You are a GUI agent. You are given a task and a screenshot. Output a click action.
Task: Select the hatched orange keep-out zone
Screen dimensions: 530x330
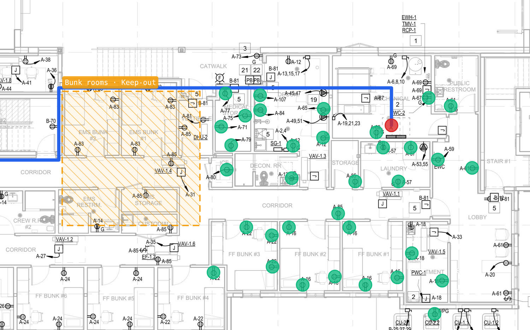click(131, 158)
